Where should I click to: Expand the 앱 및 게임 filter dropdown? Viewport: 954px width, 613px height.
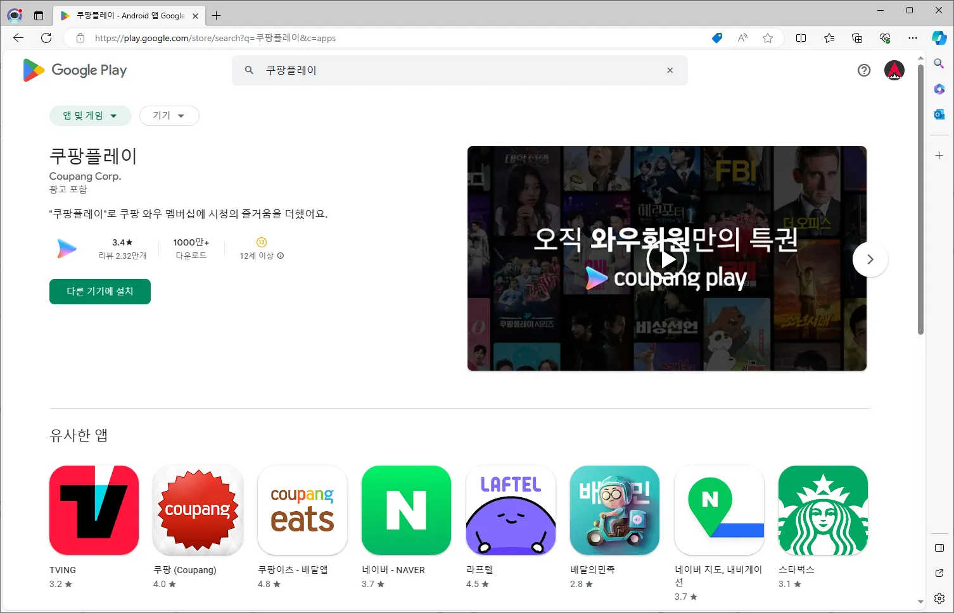pos(90,116)
